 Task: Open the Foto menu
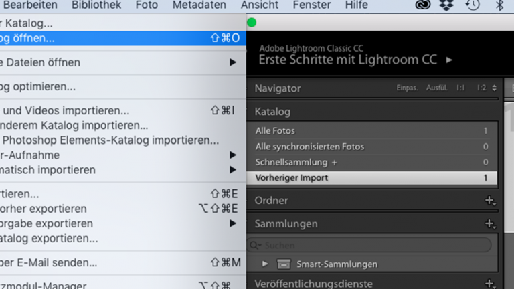coord(147,5)
